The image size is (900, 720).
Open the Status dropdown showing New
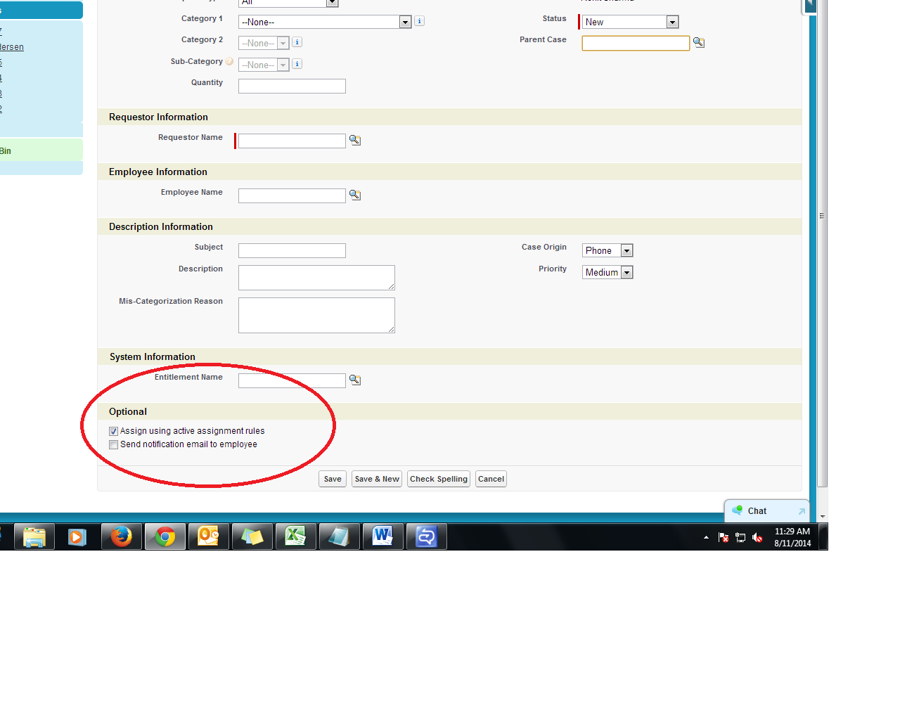(630, 22)
